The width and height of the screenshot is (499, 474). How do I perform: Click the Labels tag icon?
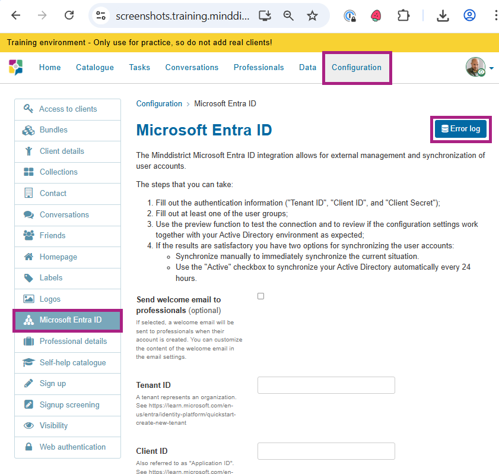pyautogui.click(x=28, y=278)
